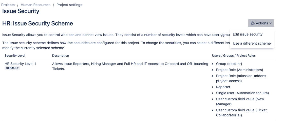Select Project Role (Administrators) entry
This screenshot has height=130, width=284.
point(239,70)
